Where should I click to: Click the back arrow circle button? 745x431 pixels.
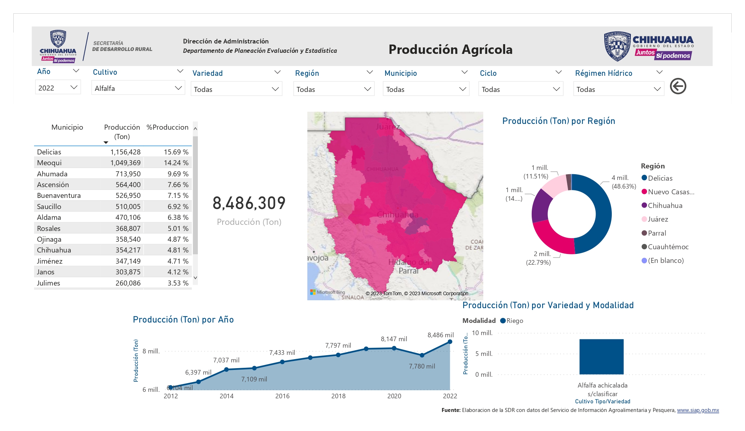[678, 86]
